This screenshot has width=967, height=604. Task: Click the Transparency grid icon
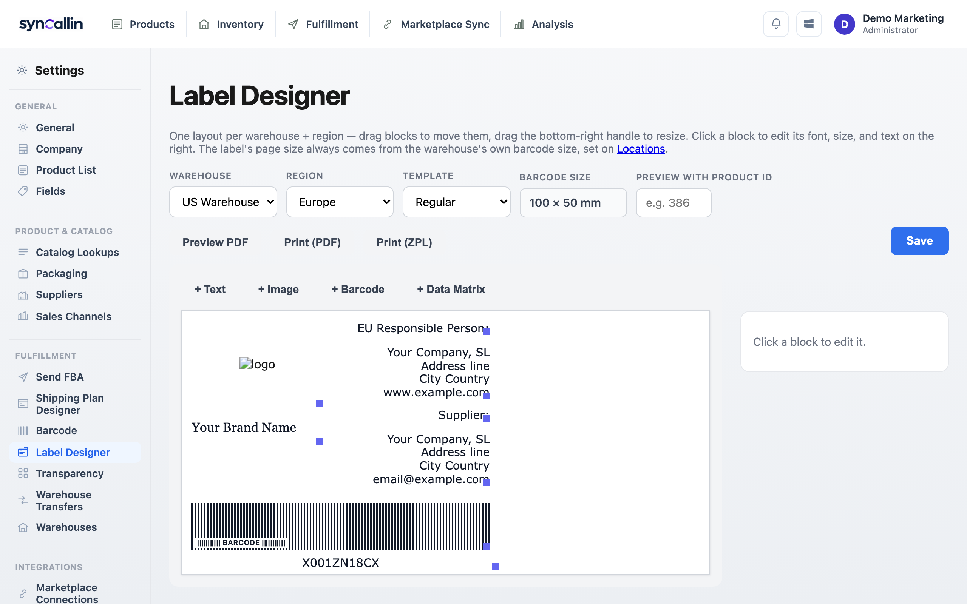point(23,473)
